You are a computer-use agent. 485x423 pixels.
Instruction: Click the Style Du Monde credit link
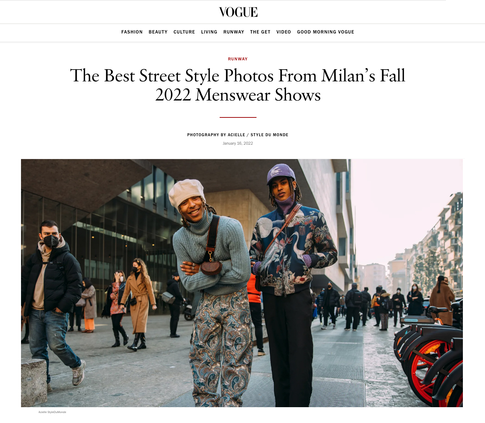click(269, 135)
